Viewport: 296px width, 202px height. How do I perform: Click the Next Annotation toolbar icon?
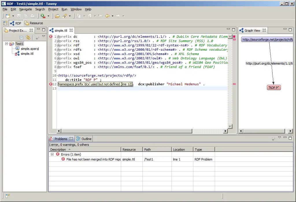pyautogui.click(x=79, y=16)
